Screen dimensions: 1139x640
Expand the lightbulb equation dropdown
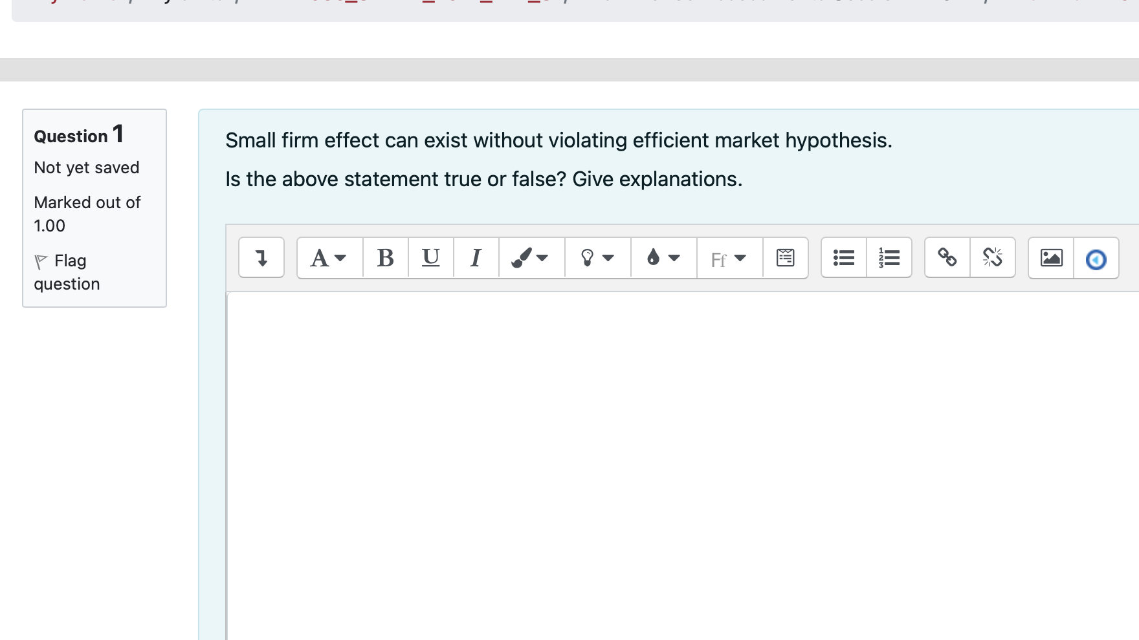[596, 257]
